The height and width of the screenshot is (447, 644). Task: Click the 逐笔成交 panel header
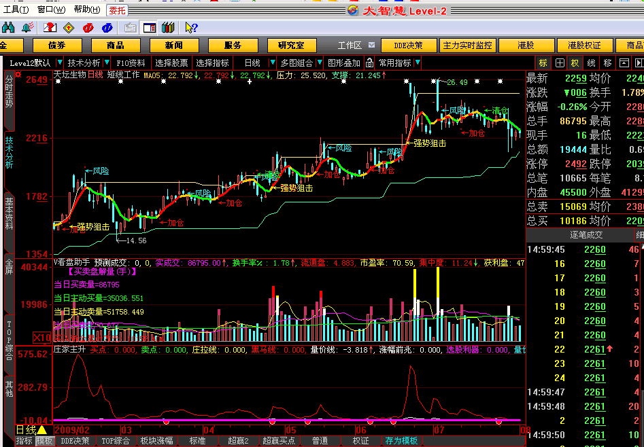tap(586, 235)
